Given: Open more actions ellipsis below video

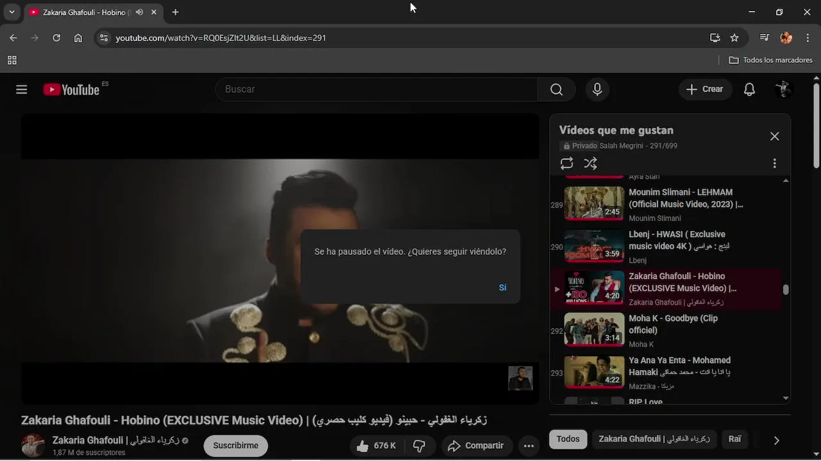Looking at the screenshot, I should pyautogui.click(x=529, y=446).
